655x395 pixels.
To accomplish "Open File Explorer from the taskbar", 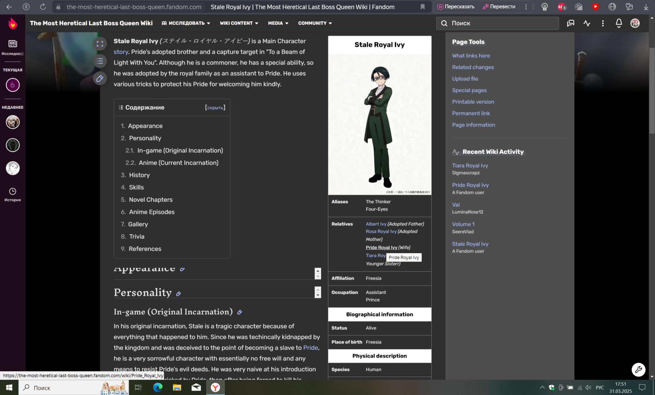I will coord(177,387).
